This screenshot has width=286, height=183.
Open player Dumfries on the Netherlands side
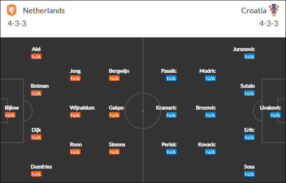pyautogui.click(x=41, y=167)
